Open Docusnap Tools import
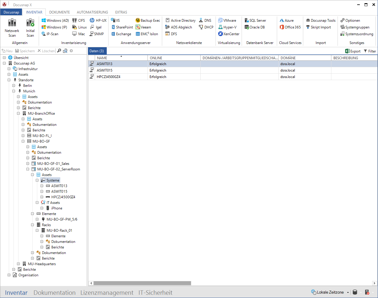Screen dimensions: 378x298 click(321, 21)
